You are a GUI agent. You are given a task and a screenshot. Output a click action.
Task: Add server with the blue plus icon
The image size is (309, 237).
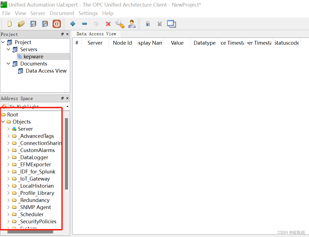tap(73, 24)
